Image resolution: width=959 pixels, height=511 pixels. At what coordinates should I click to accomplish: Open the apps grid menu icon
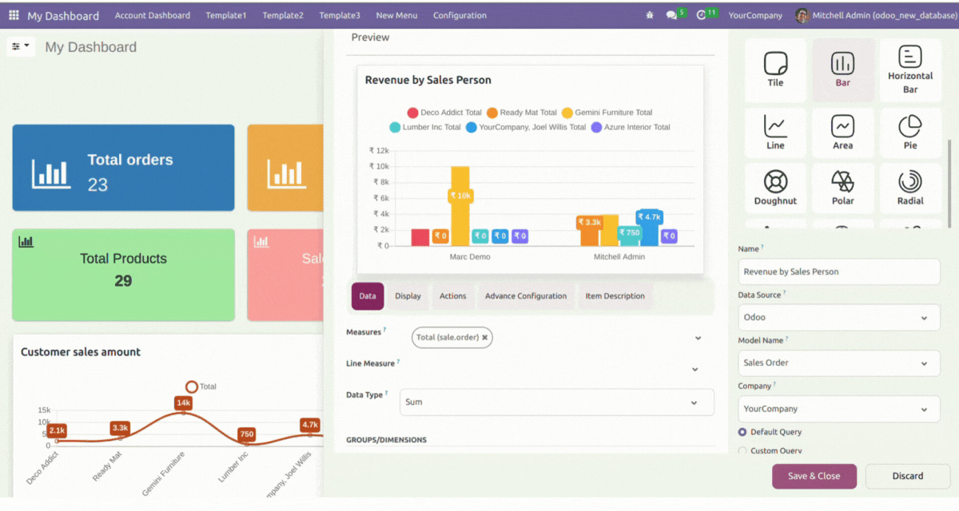(14, 15)
